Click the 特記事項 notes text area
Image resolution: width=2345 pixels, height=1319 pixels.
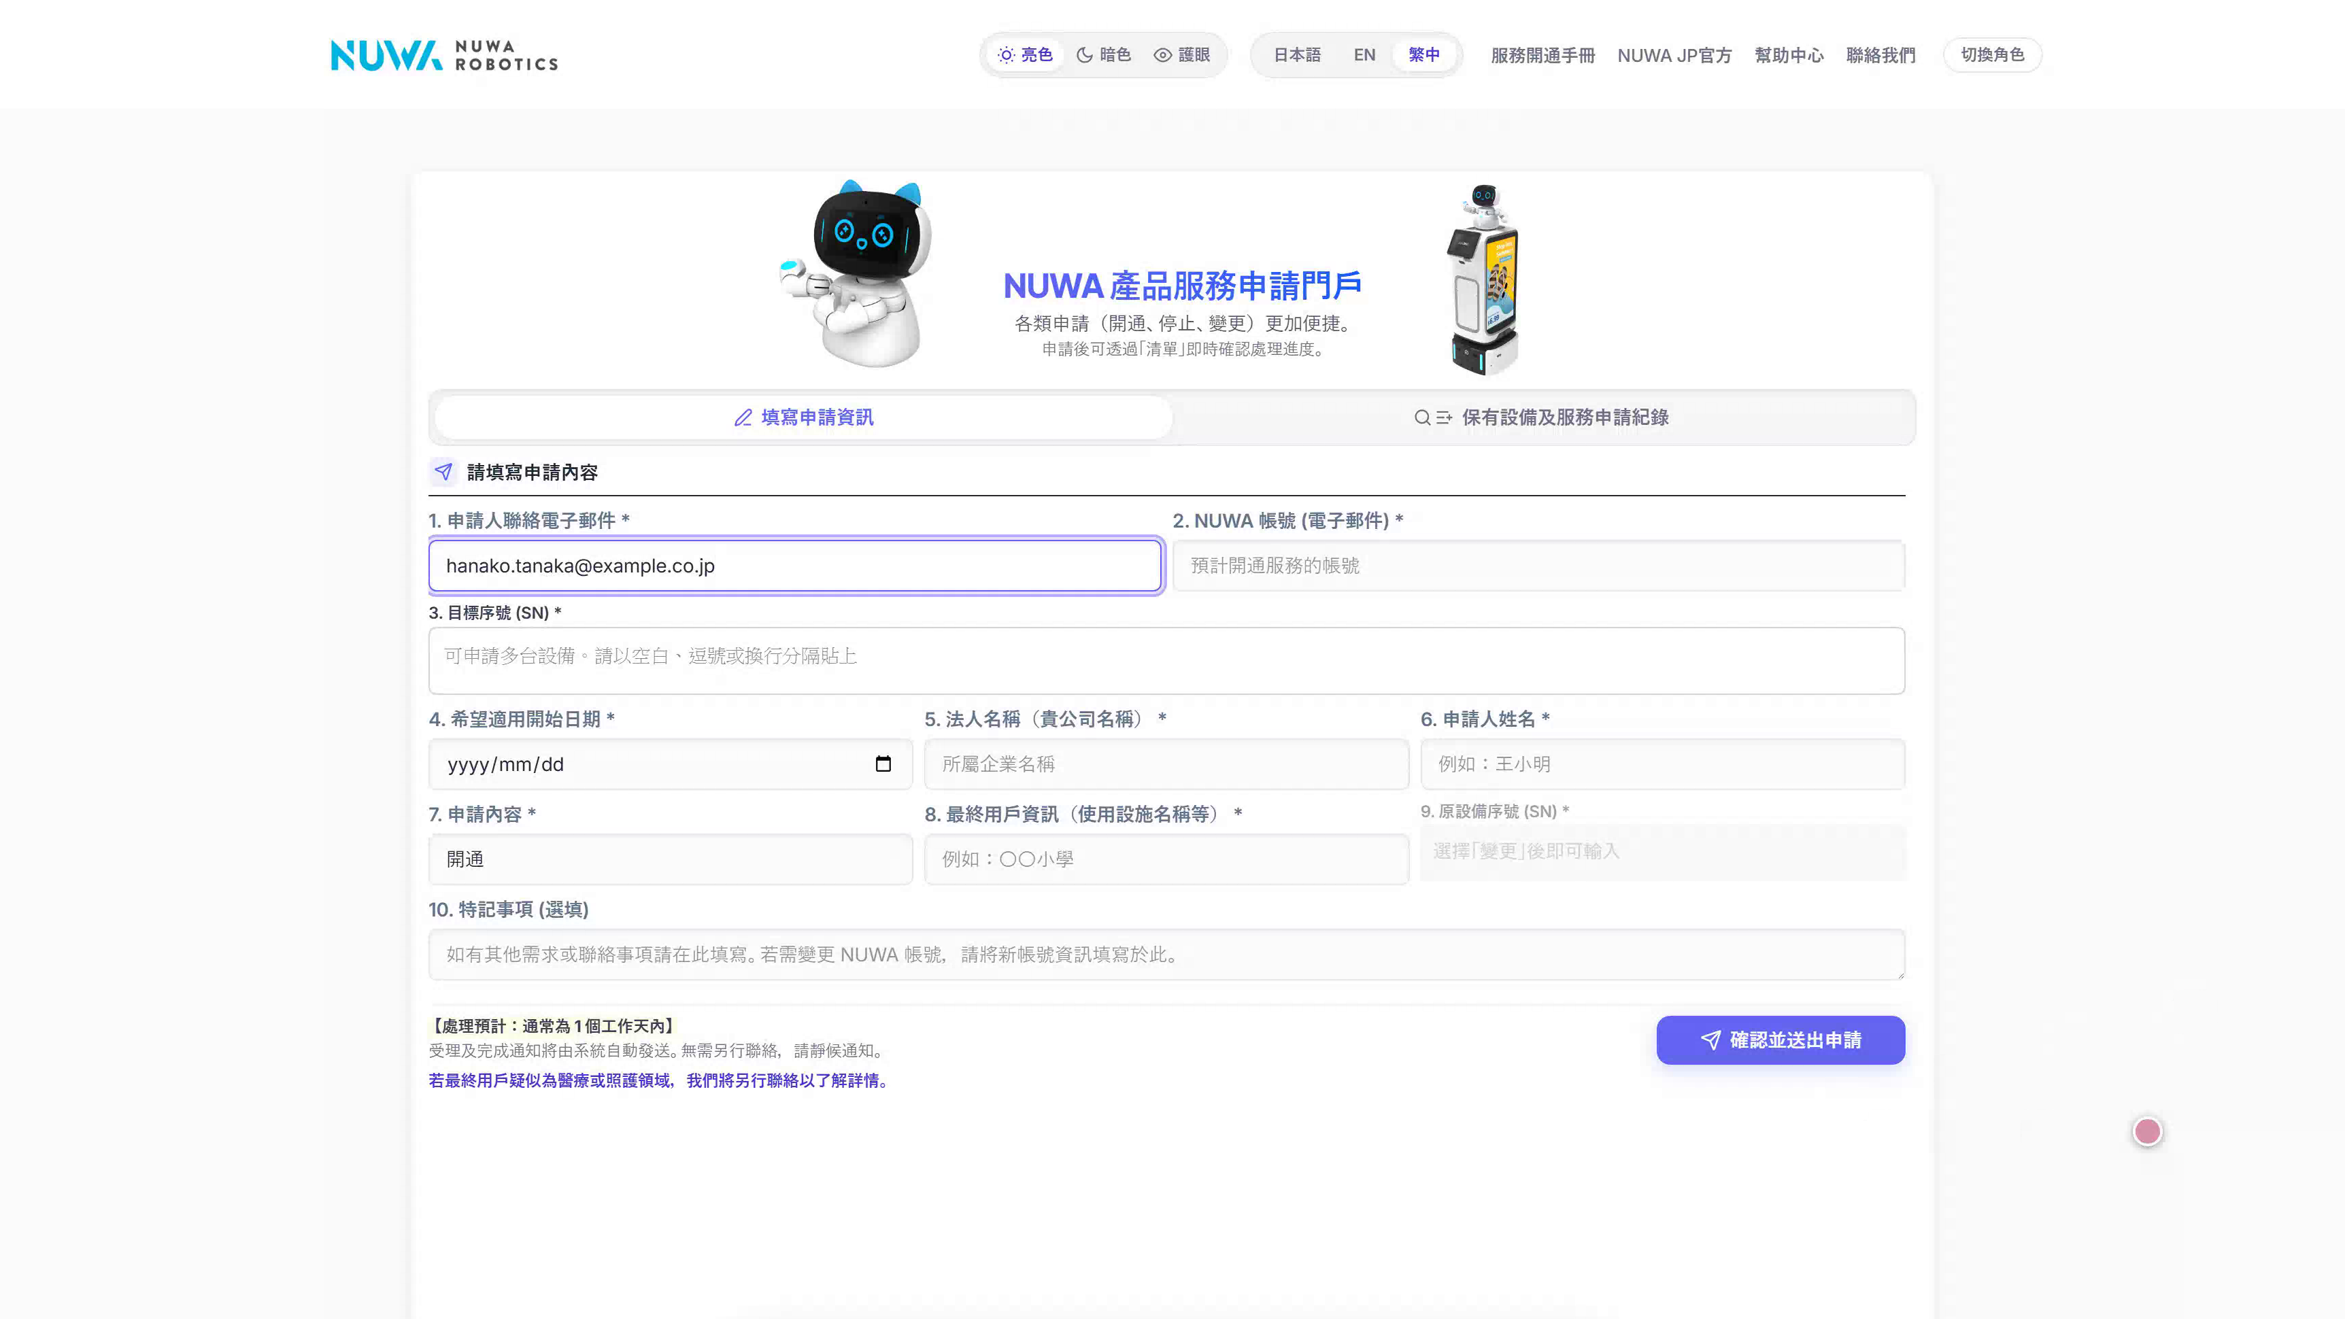pyautogui.click(x=1166, y=954)
